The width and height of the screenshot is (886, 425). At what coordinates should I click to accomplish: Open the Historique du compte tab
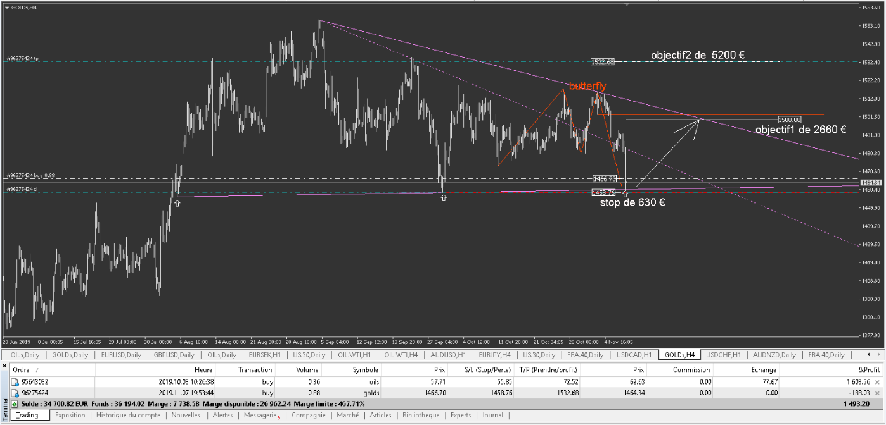coord(128,416)
